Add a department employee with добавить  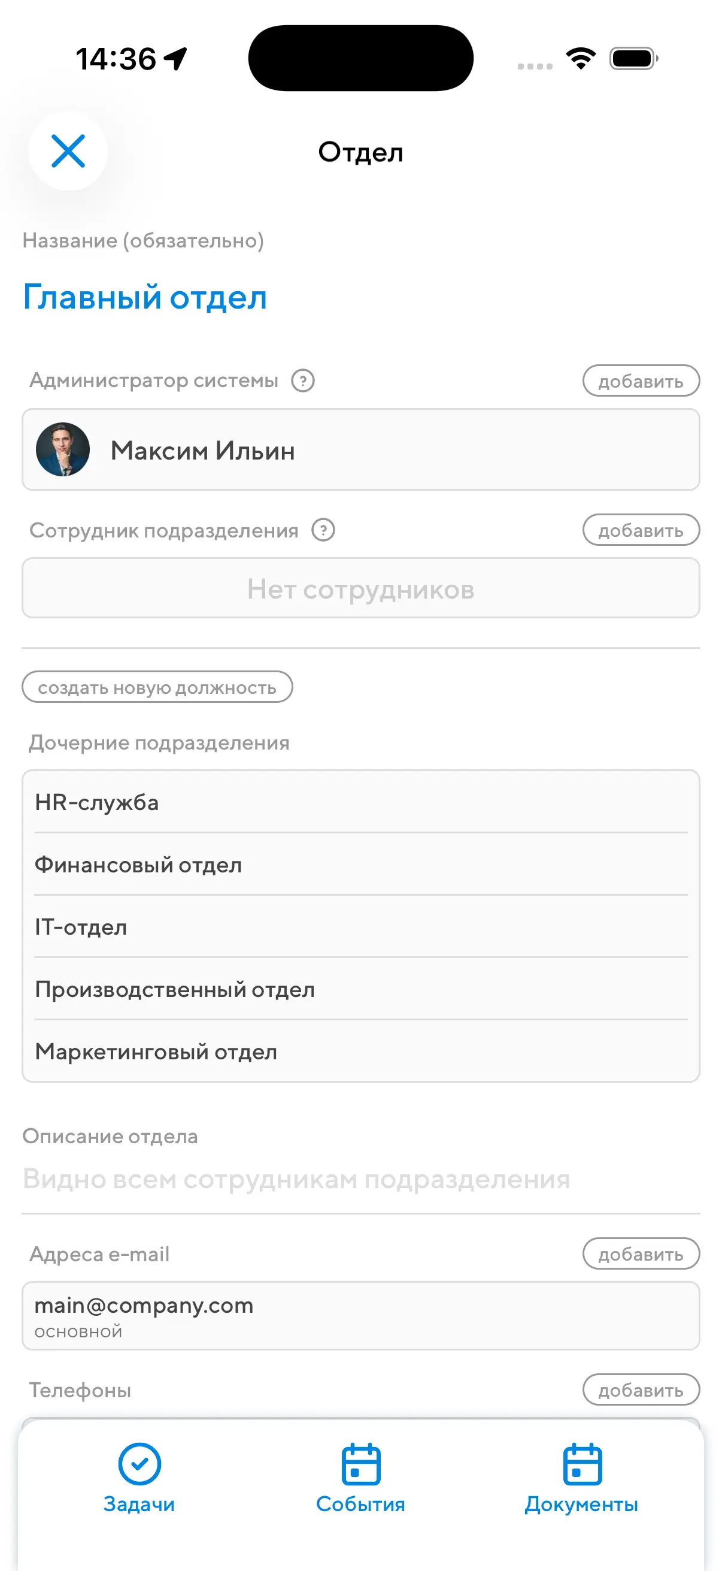point(641,530)
